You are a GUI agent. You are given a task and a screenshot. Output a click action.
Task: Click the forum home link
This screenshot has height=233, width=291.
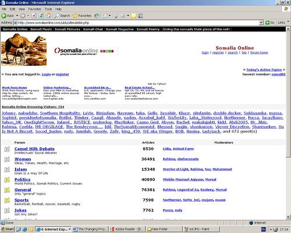pos(259,52)
